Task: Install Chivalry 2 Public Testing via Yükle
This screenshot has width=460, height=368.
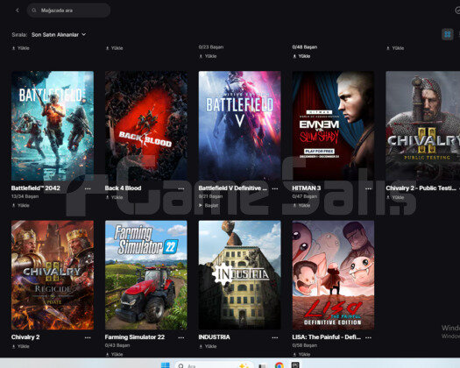Action: (x=395, y=197)
